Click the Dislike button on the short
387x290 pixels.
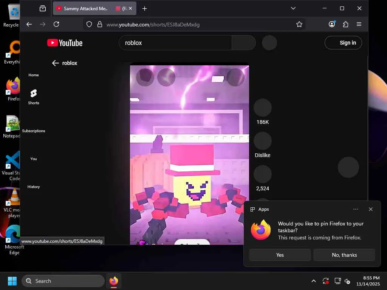[263, 141]
